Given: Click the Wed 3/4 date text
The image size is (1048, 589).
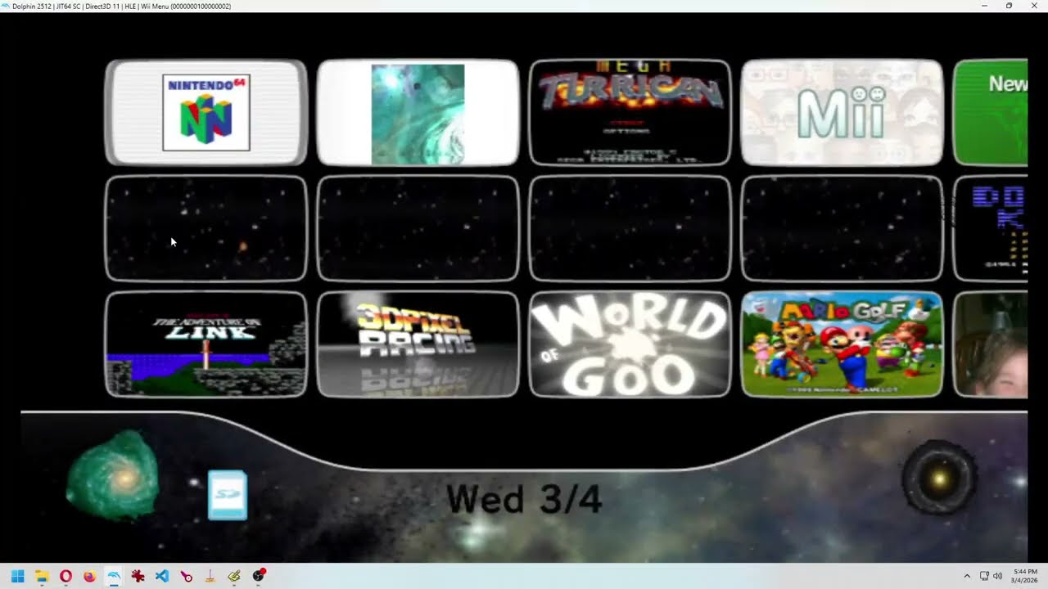Looking at the screenshot, I should pos(524,499).
